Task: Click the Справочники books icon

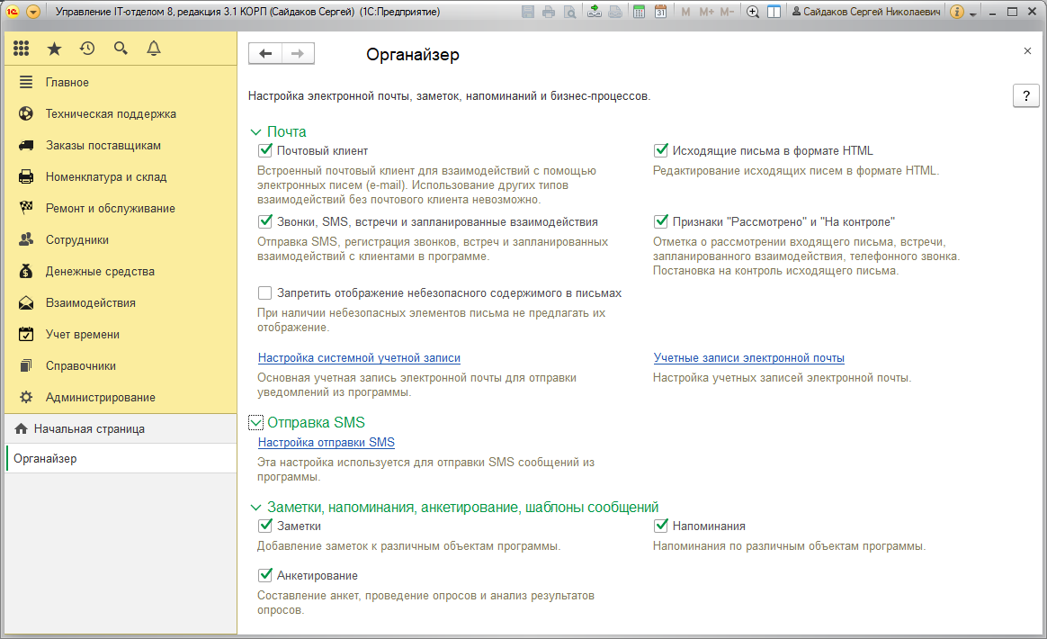Action: pyautogui.click(x=26, y=365)
